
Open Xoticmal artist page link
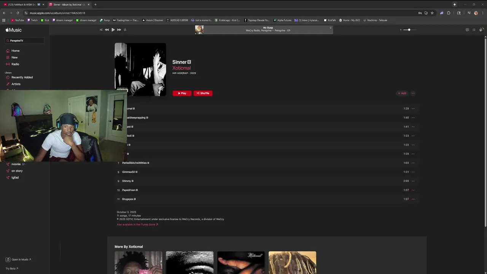pos(181,68)
